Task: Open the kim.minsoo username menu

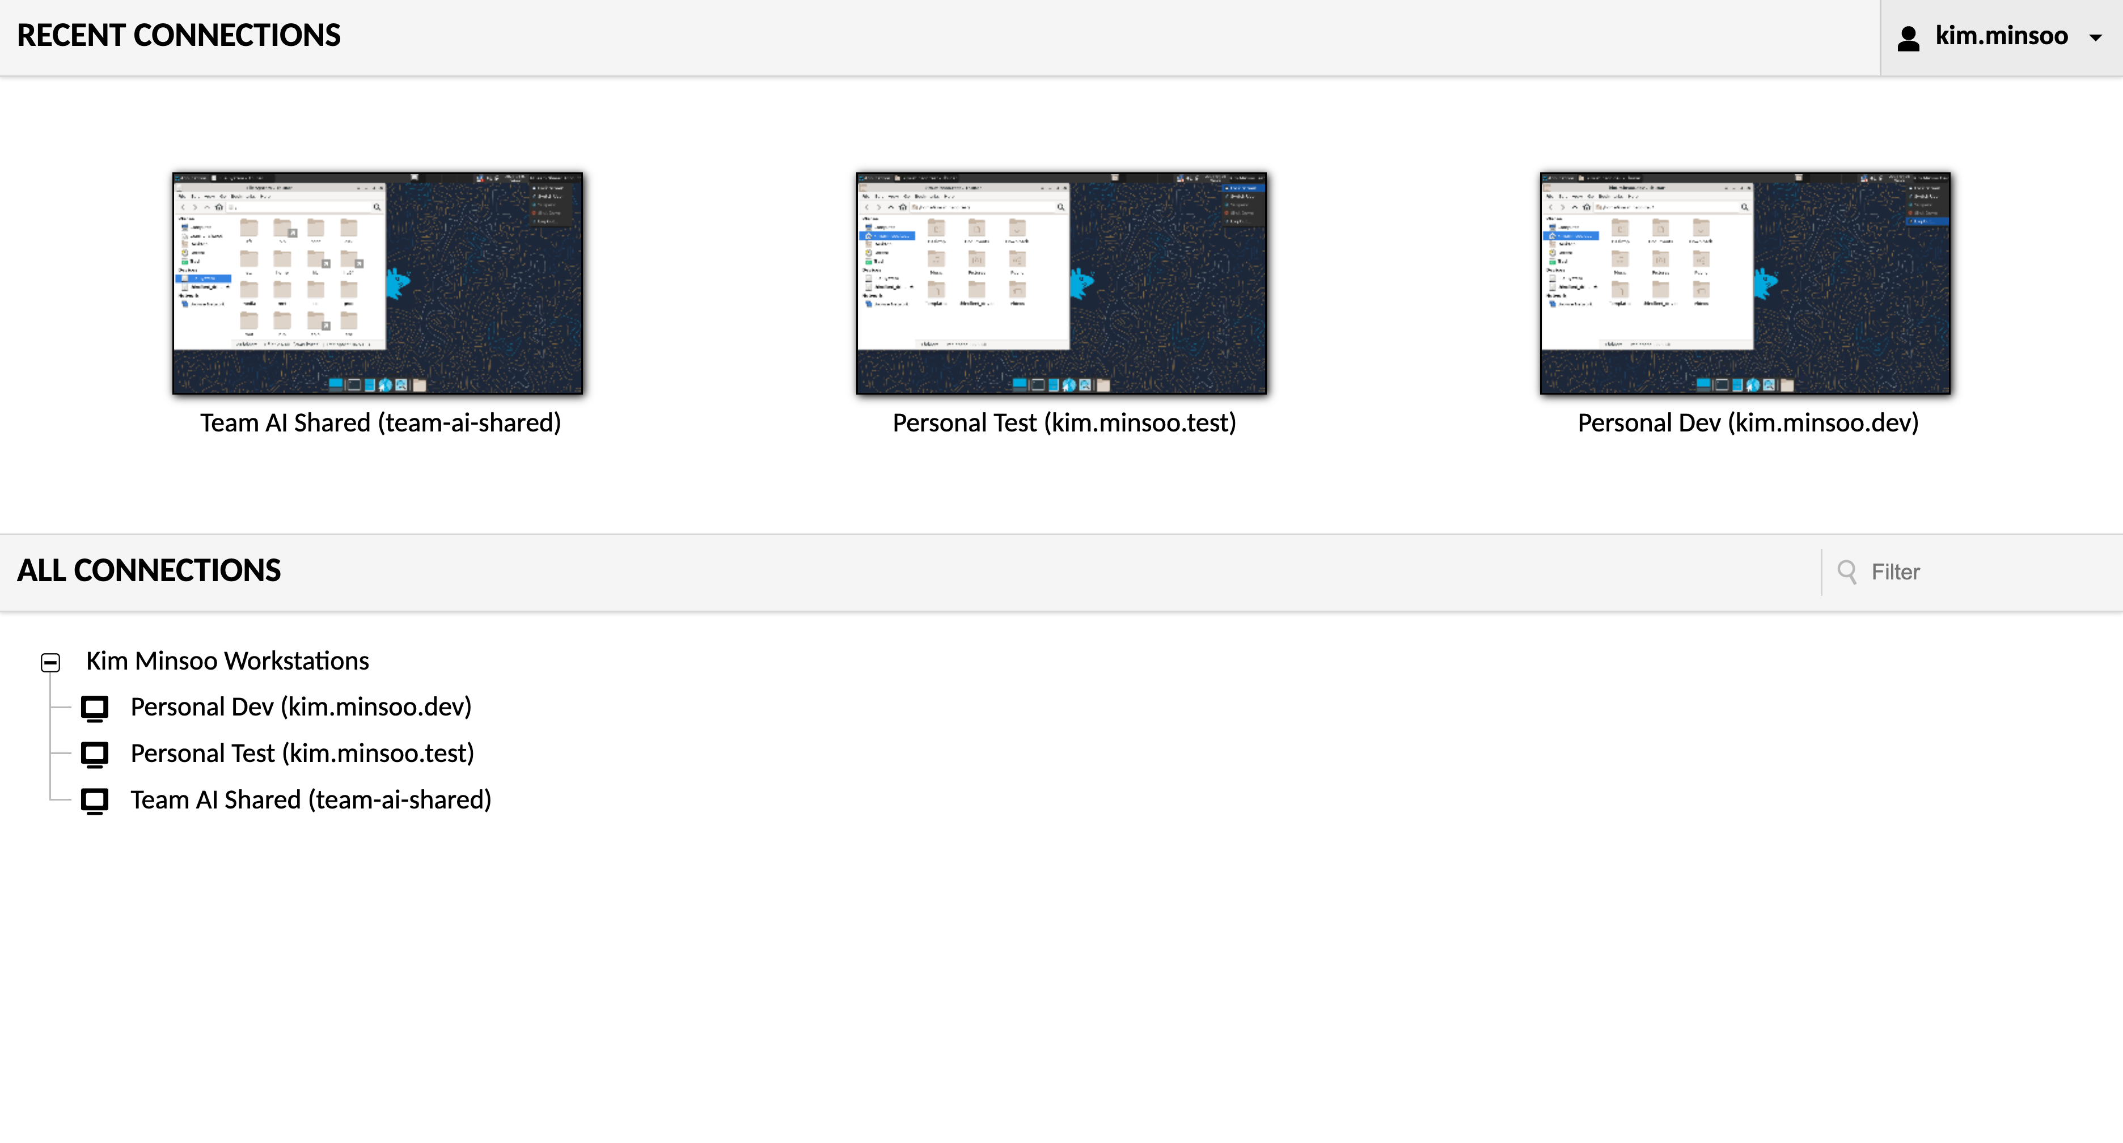Action: coord(2001,36)
